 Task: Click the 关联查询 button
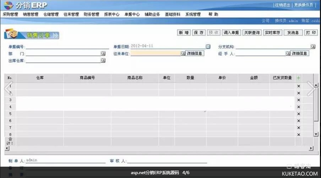[252, 33]
